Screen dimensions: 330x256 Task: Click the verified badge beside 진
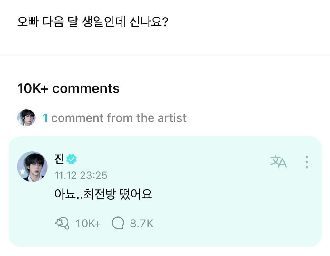tap(72, 159)
